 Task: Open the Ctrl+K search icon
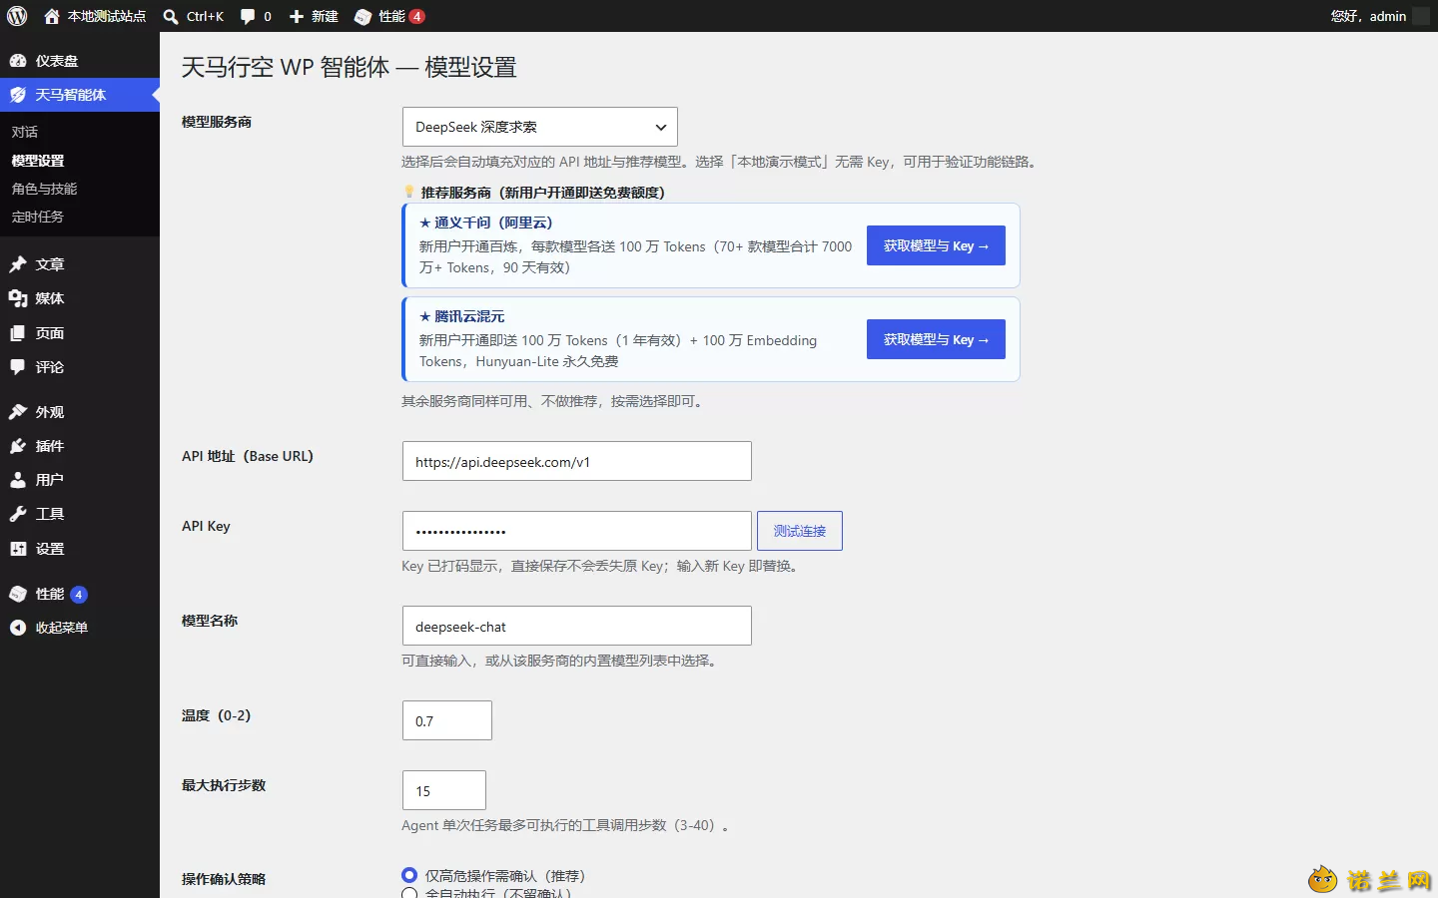click(171, 16)
